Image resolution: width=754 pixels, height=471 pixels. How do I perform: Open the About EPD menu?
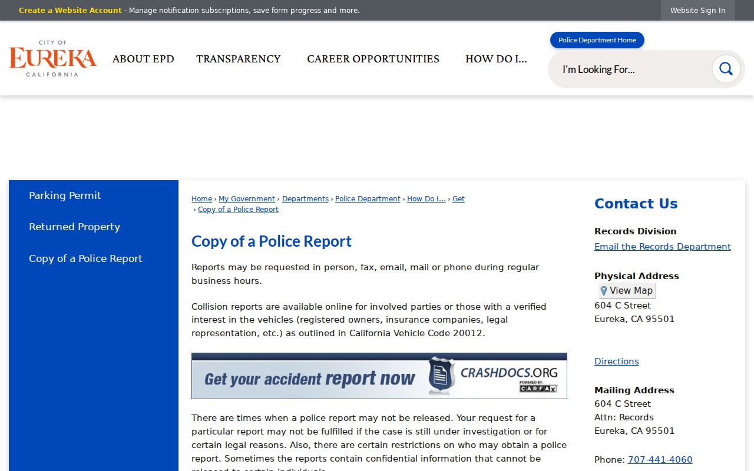143,59
